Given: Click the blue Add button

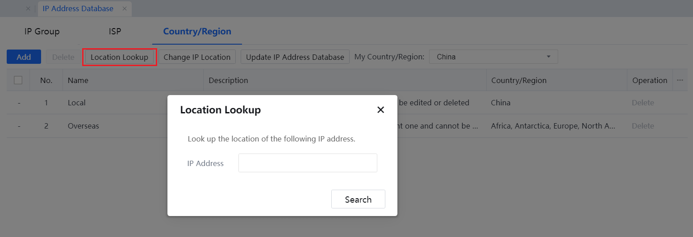Looking at the screenshot, I should click(24, 57).
